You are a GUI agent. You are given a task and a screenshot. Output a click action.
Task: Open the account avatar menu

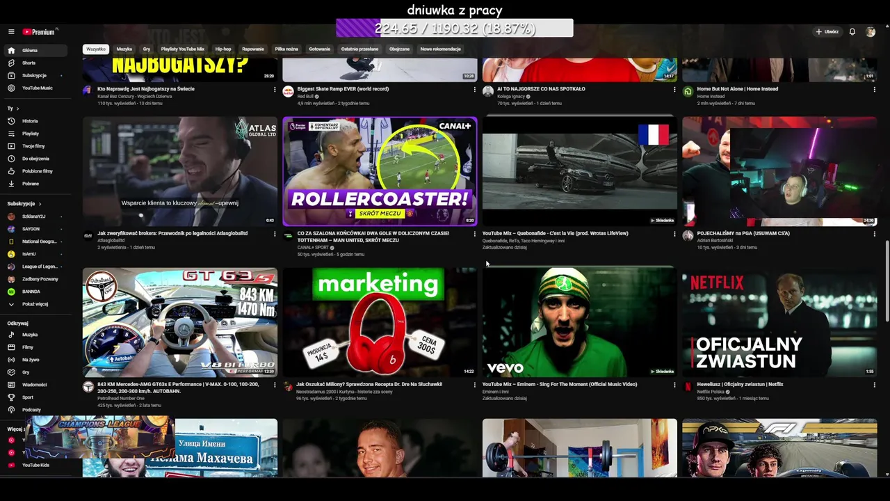coord(871,32)
